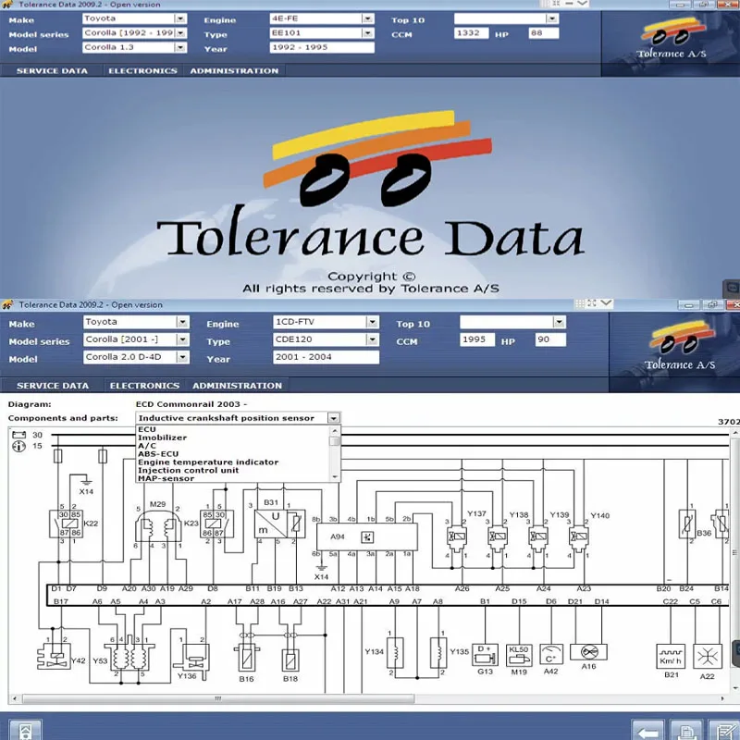
Task: Select injector Y137 symbol in the diagram
Action: (457, 537)
